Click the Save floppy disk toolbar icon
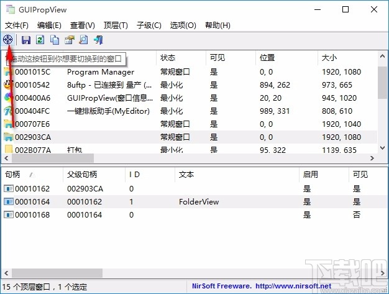389x294 pixels. 26,40
